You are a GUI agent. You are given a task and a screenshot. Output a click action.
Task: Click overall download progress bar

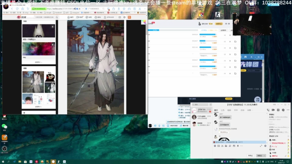click(x=173, y=30)
